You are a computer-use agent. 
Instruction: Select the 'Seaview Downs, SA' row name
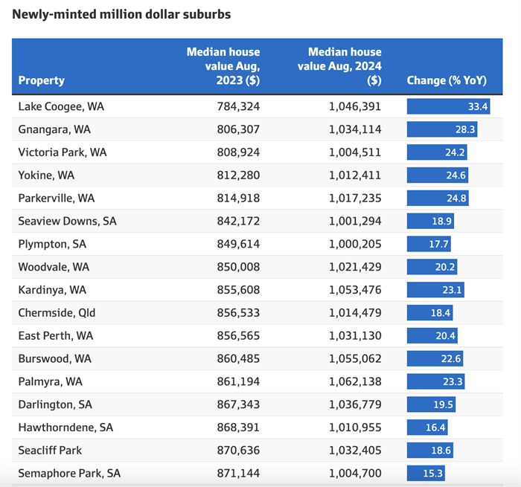pos(68,221)
